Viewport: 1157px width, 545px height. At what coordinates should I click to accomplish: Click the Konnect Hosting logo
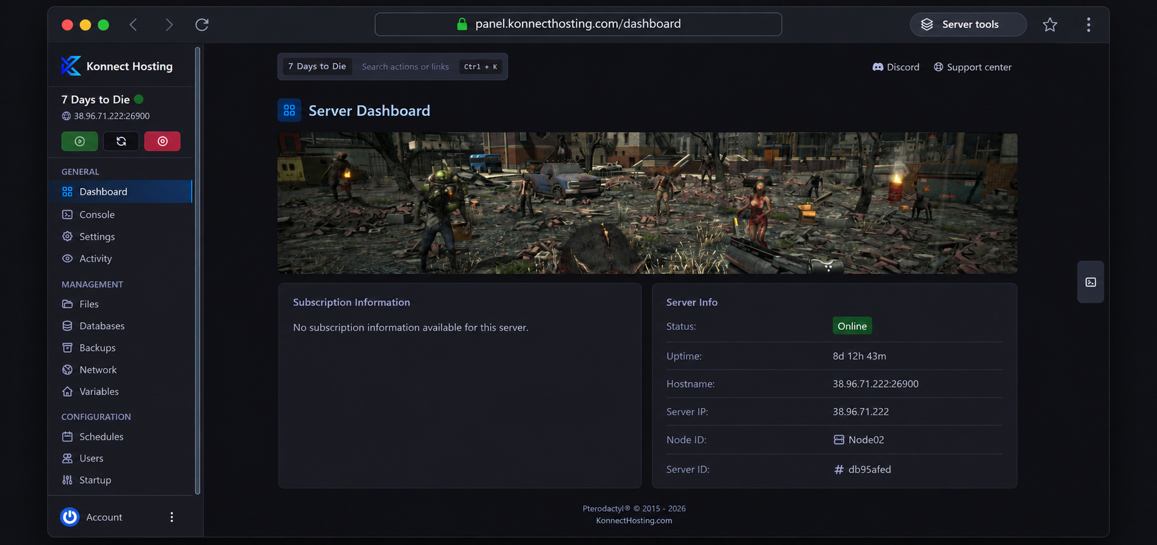point(71,66)
